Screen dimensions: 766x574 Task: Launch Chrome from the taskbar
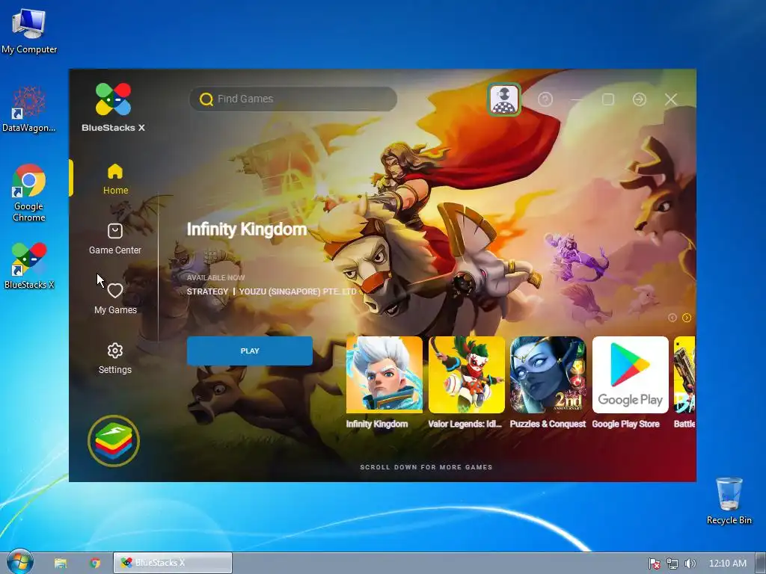pos(95,563)
